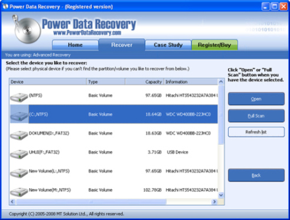Go Back to the previous step
This screenshot has height=220, width=290.
[x=256, y=175]
